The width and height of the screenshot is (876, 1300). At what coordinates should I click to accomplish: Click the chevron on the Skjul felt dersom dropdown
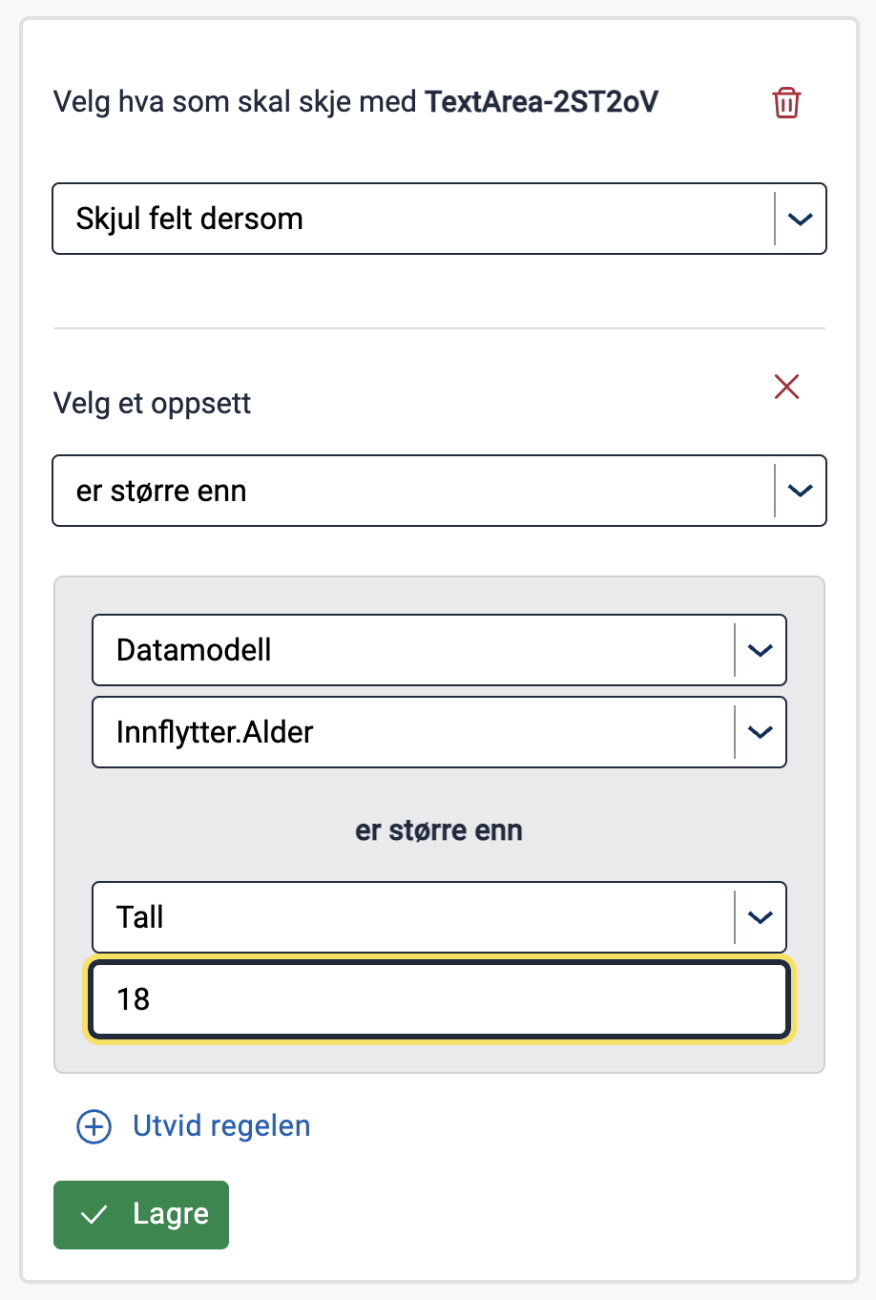coord(801,219)
